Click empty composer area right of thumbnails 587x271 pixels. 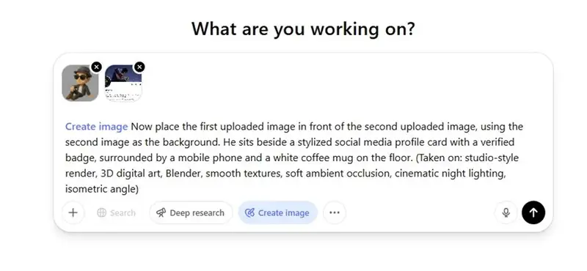[x=337, y=83]
